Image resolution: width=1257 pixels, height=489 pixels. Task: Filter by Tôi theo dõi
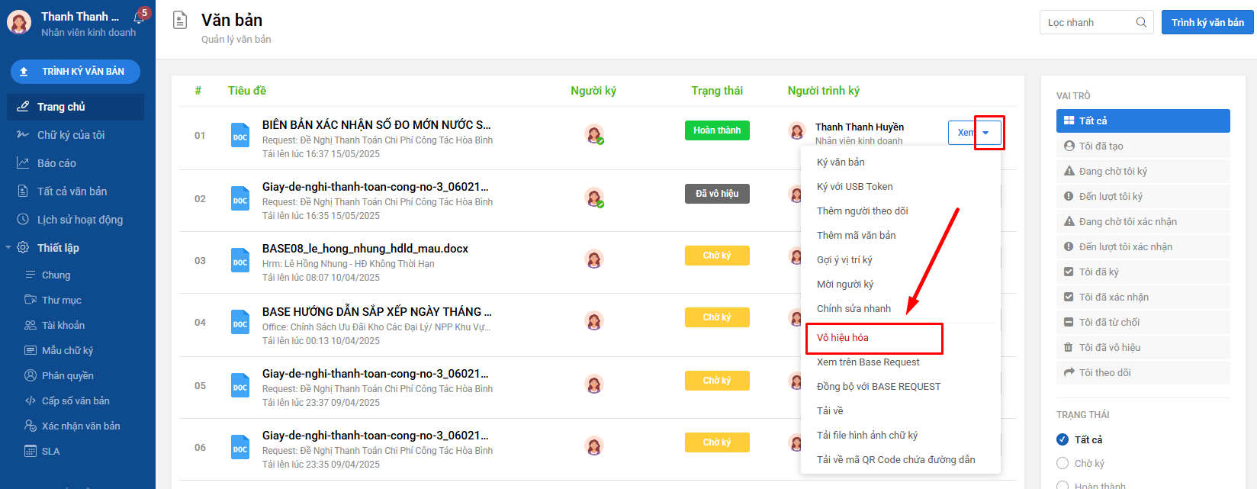point(1143,372)
